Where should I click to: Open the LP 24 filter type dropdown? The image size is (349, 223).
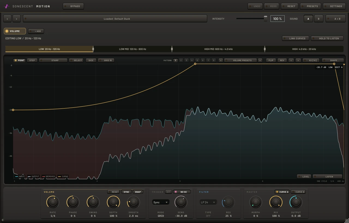[x=208, y=202]
